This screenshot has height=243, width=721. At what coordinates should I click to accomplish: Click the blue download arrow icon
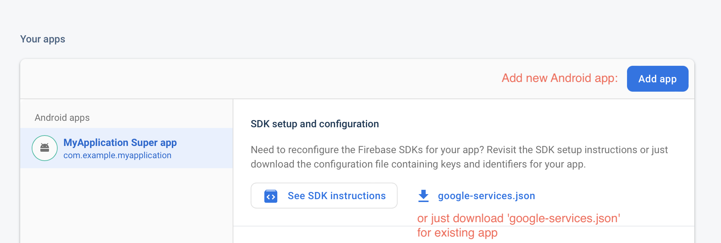tap(424, 196)
